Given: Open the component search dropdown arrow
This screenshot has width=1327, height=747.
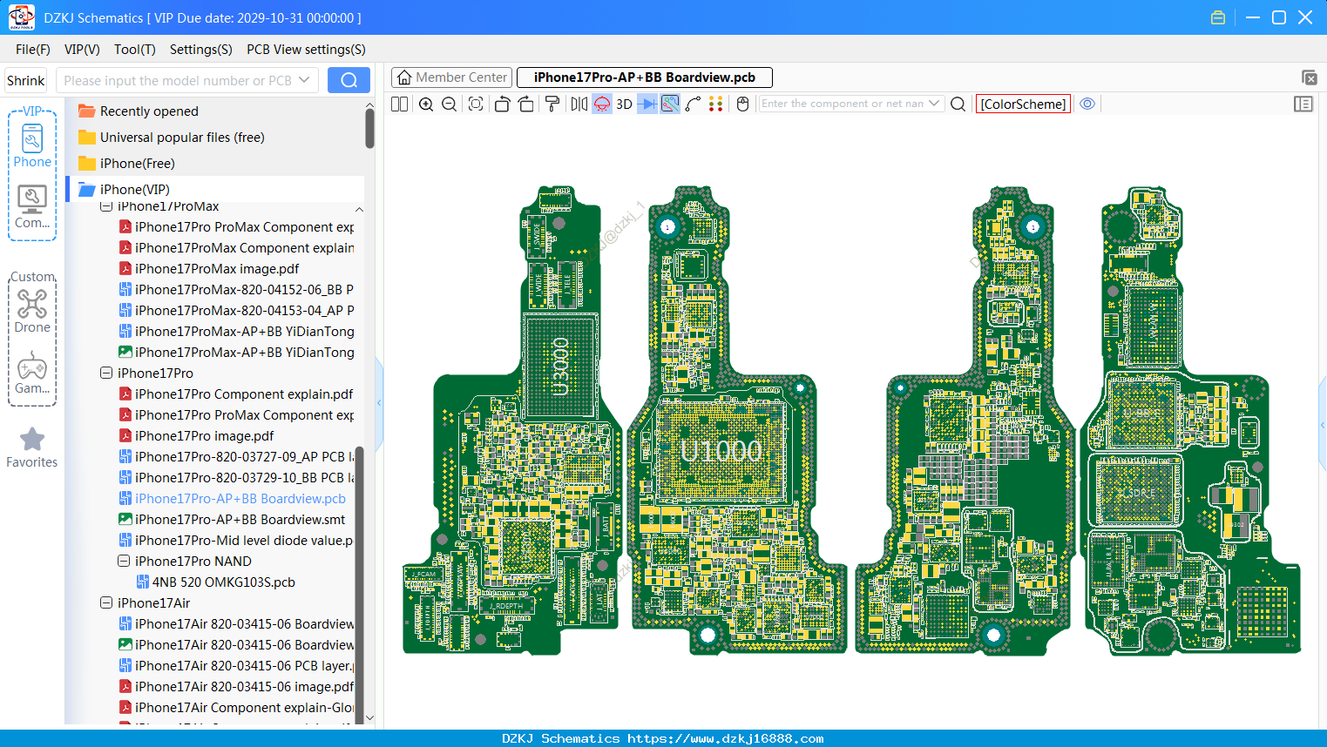Looking at the screenshot, I should 934,104.
